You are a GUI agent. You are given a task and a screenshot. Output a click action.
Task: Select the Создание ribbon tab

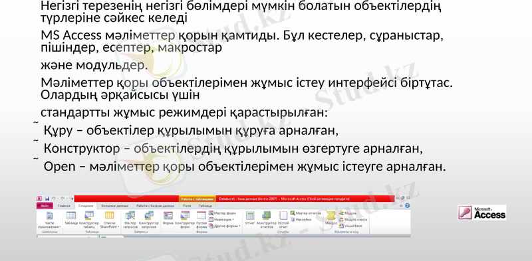point(86,206)
